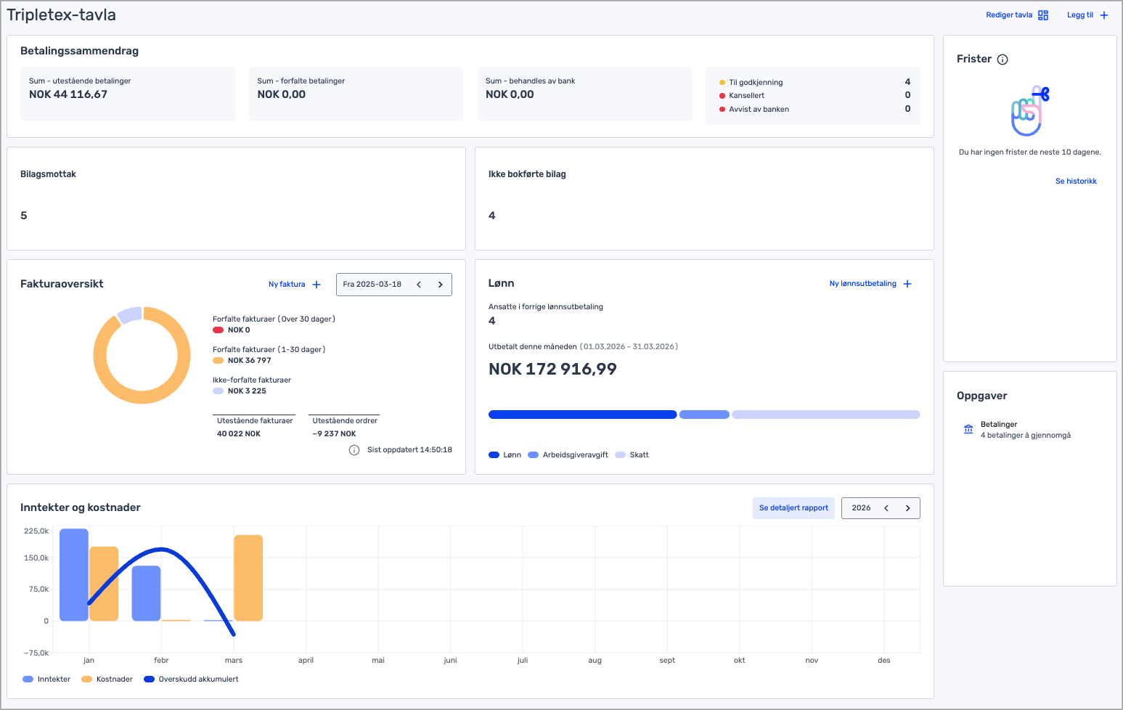Click the info icon by Sist oppdatert
1123x710 pixels.
pos(354,450)
